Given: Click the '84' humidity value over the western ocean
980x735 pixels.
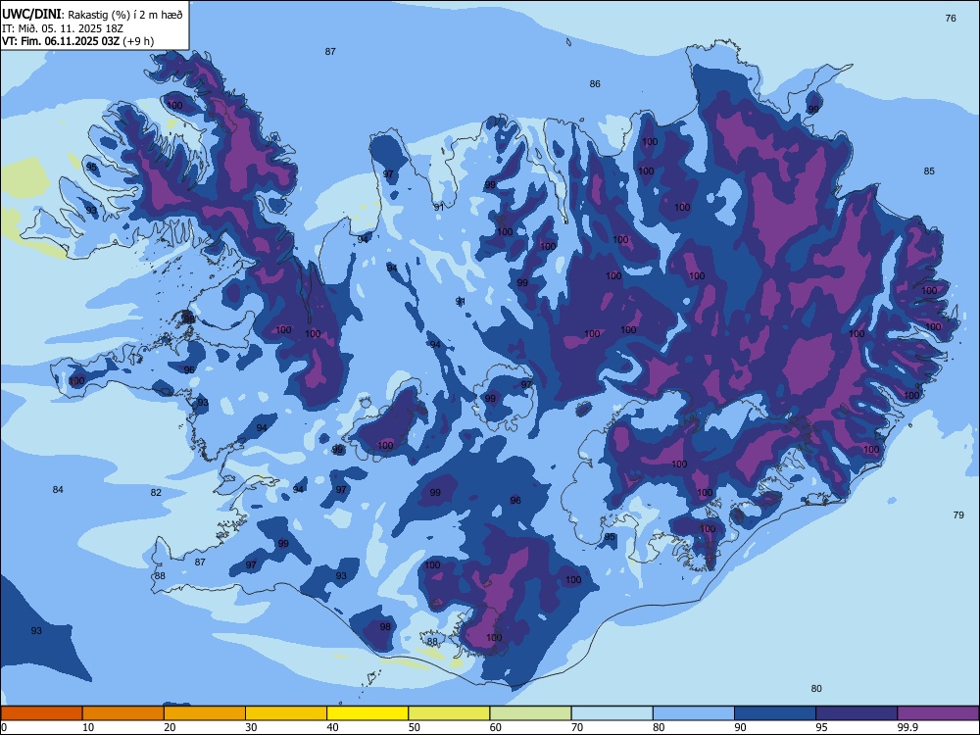Looking at the screenshot, I should (x=58, y=489).
